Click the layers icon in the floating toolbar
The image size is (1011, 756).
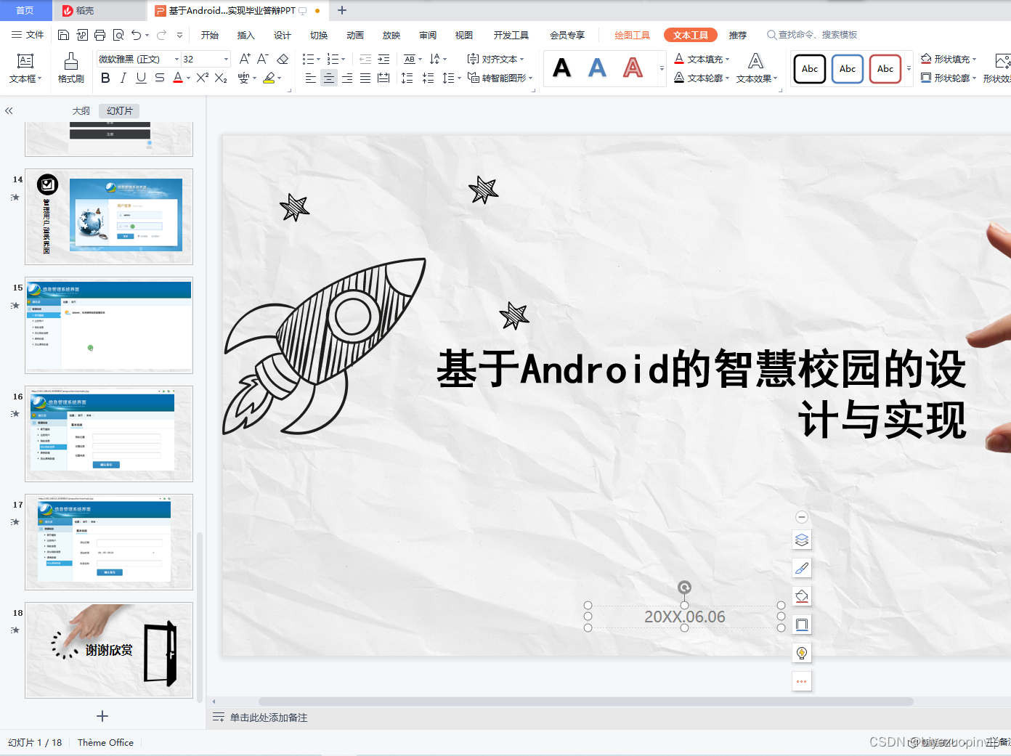tap(802, 540)
